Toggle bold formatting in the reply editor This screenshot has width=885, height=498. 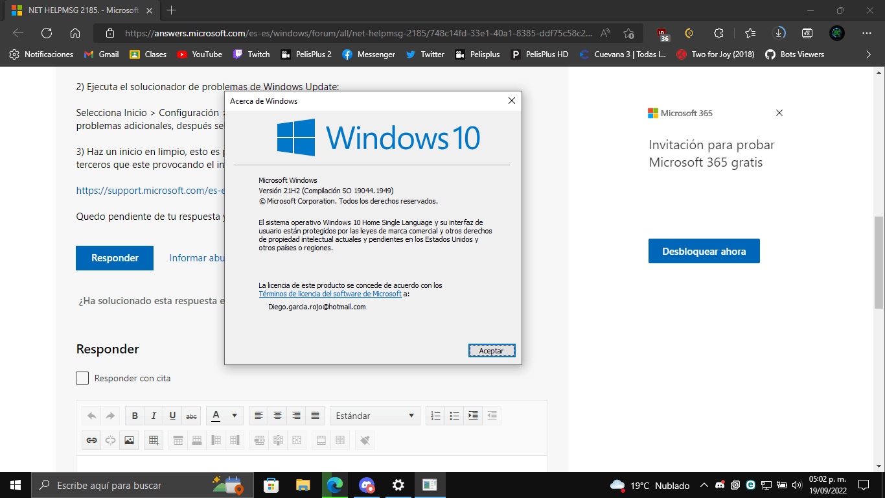tap(135, 416)
